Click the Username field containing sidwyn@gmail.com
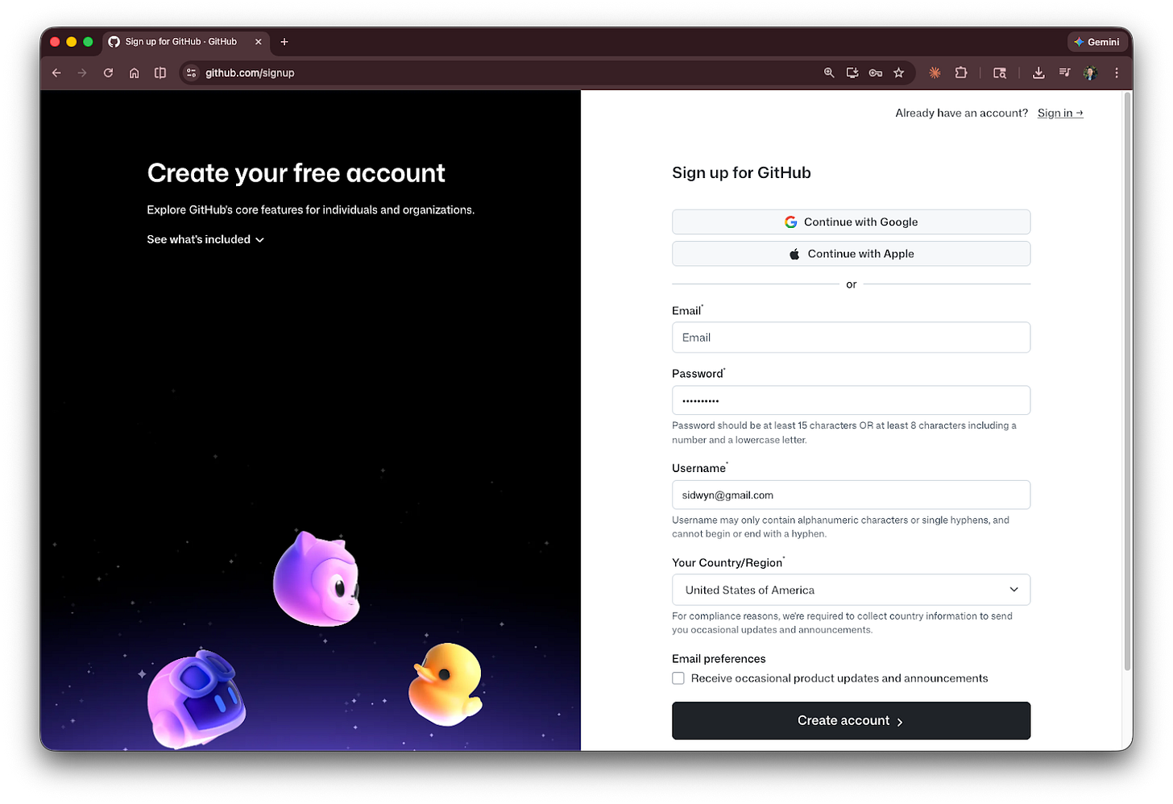 (x=851, y=495)
